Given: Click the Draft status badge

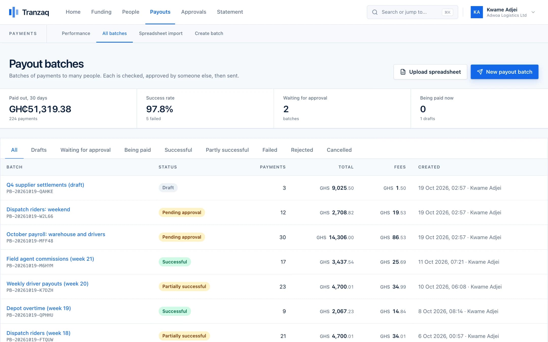Looking at the screenshot, I should tap(168, 188).
